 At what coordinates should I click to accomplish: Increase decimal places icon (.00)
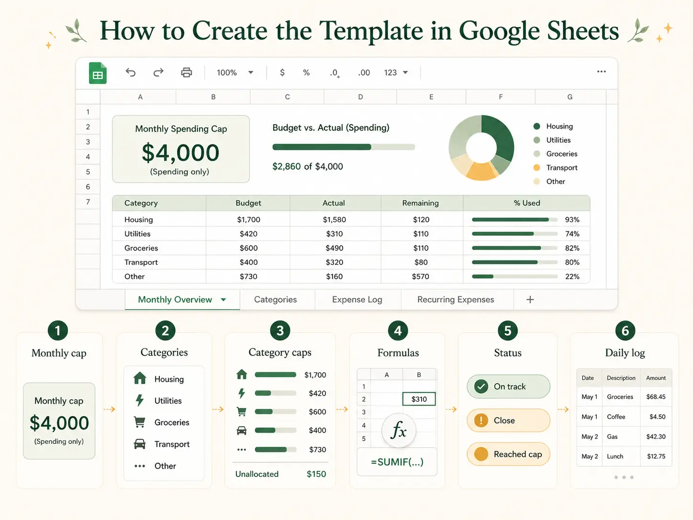(x=364, y=73)
